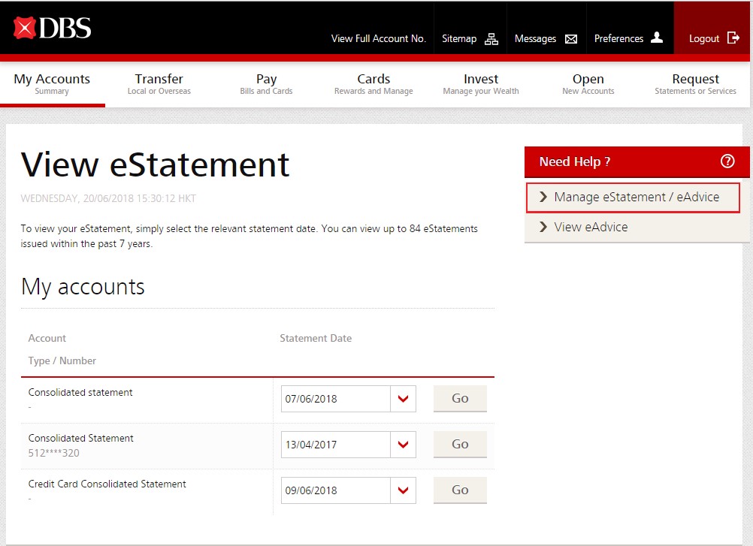This screenshot has width=753, height=546.
Task: Click View Full Account No. link
Action: click(x=378, y=39)
